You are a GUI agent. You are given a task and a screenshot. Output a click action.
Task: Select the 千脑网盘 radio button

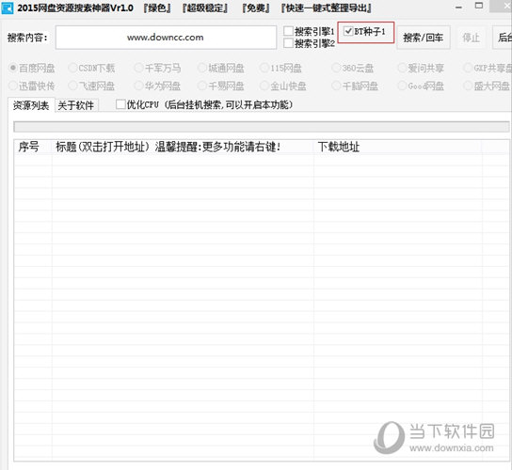[336, 86]
